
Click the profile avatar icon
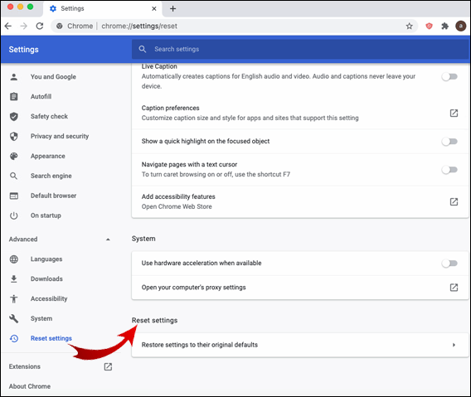tap(460, 27)
